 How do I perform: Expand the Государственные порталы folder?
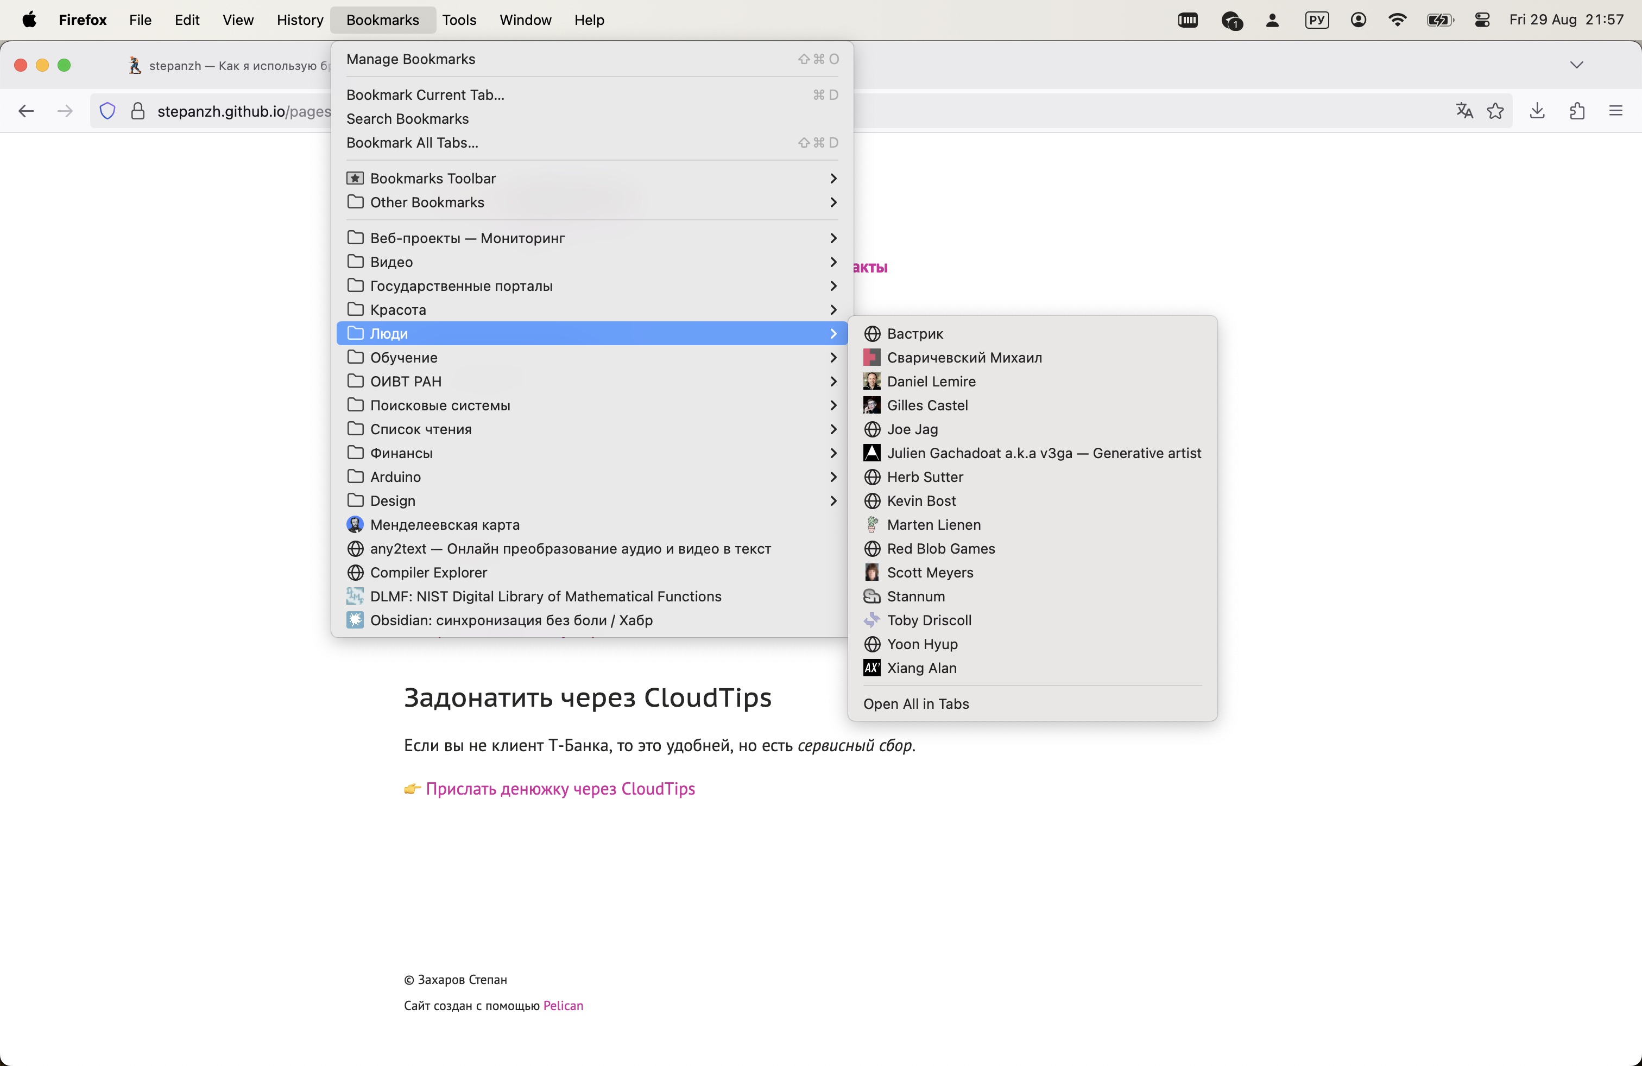click(x=592, y=285)
